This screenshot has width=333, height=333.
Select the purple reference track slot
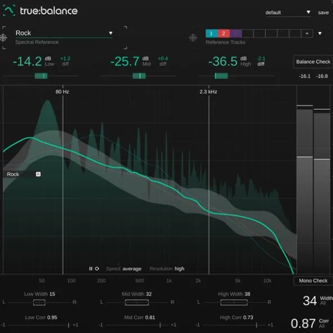tap(236, 33)
